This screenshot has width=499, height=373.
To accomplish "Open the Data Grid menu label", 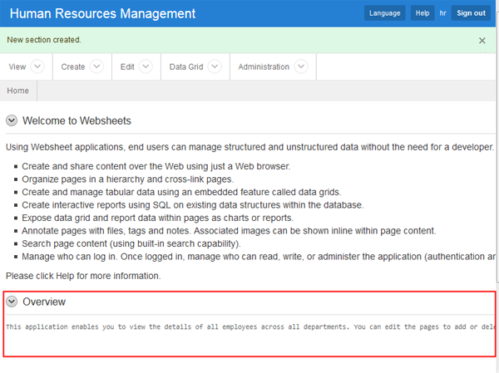I will click(x=186, y=67).
